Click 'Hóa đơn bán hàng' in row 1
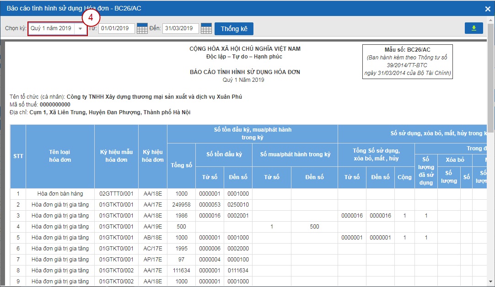Viewport: 495px width, 287px height. [x=60, y=194]
